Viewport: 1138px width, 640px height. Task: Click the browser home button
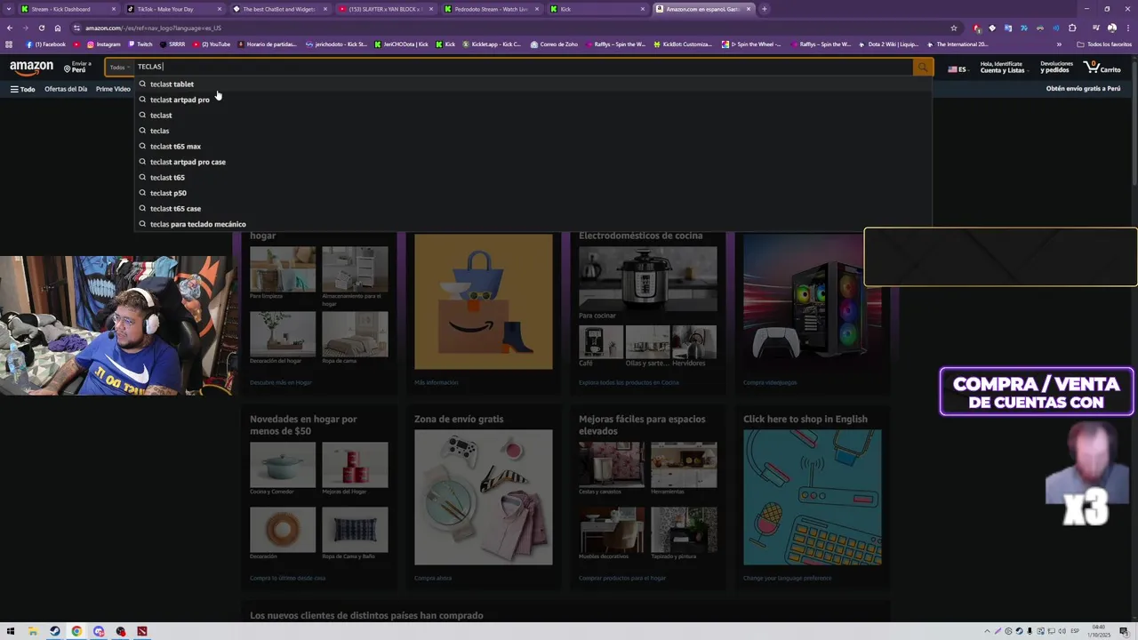click(58, 28)
